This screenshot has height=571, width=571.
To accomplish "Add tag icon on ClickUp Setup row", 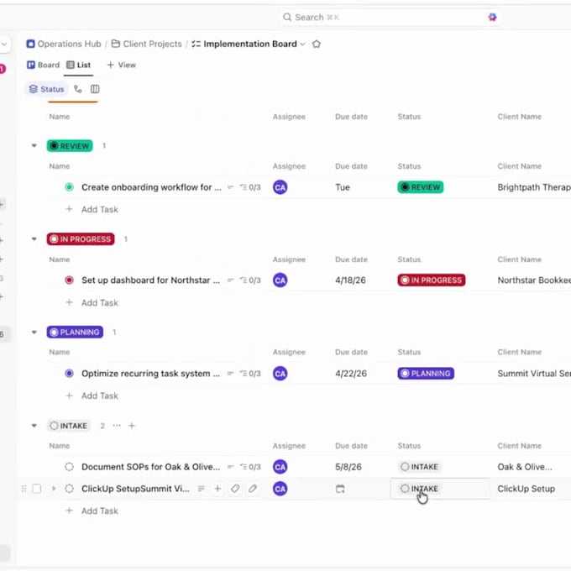I will pos(235,489).
